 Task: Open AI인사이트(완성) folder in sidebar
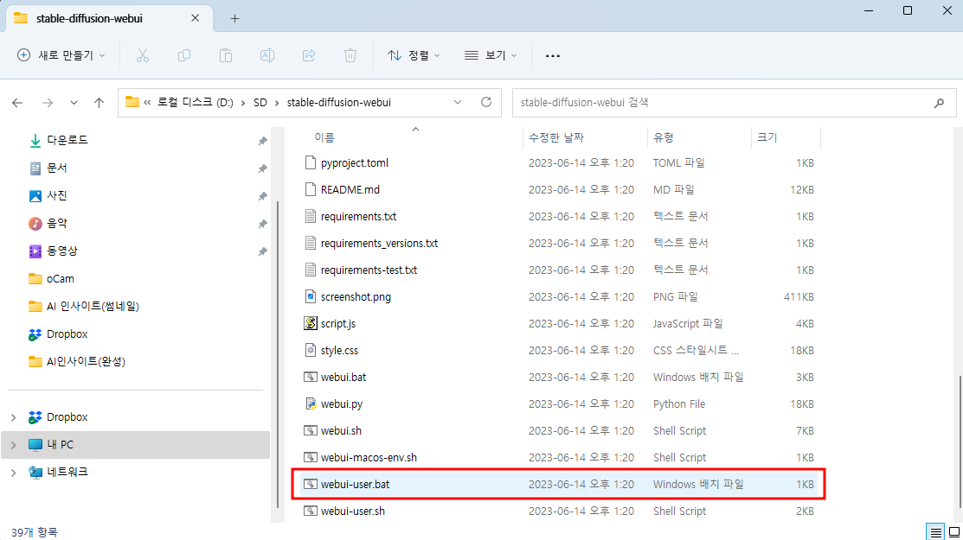click(x=86, y=362)
